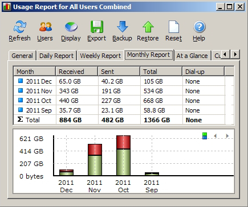
Task: Select the 2011 Nov row label
Action: point(39,91)
